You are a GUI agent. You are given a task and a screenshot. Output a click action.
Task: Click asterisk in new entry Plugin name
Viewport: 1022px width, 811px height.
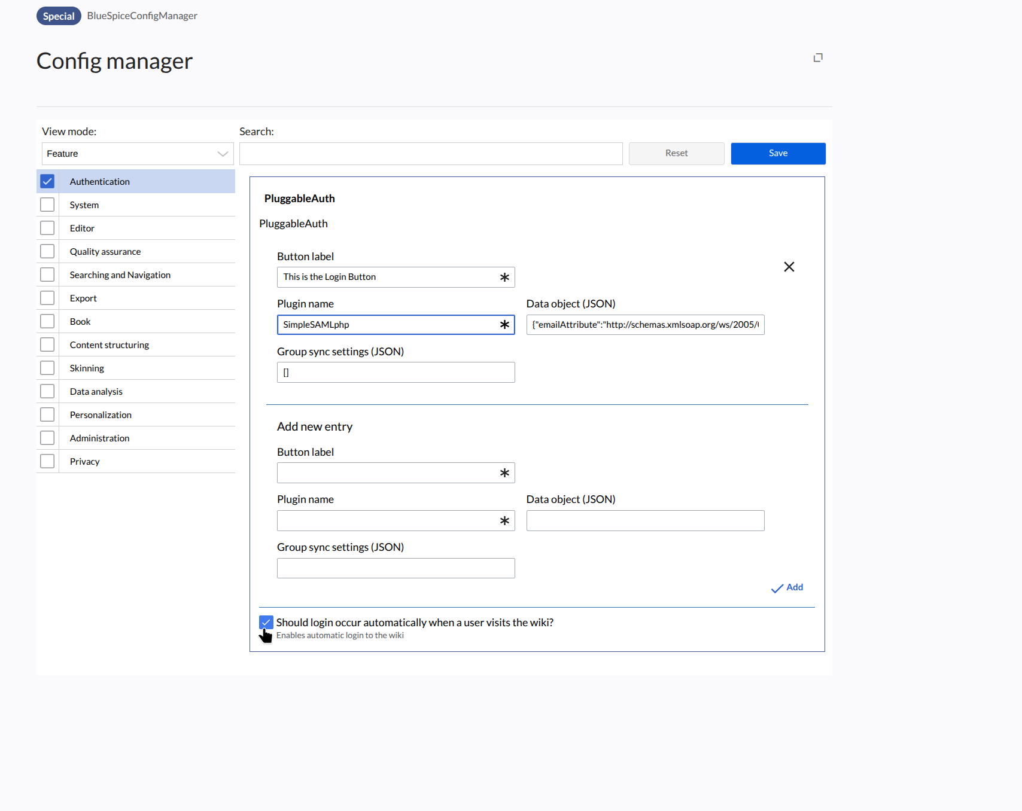(504, 521)
